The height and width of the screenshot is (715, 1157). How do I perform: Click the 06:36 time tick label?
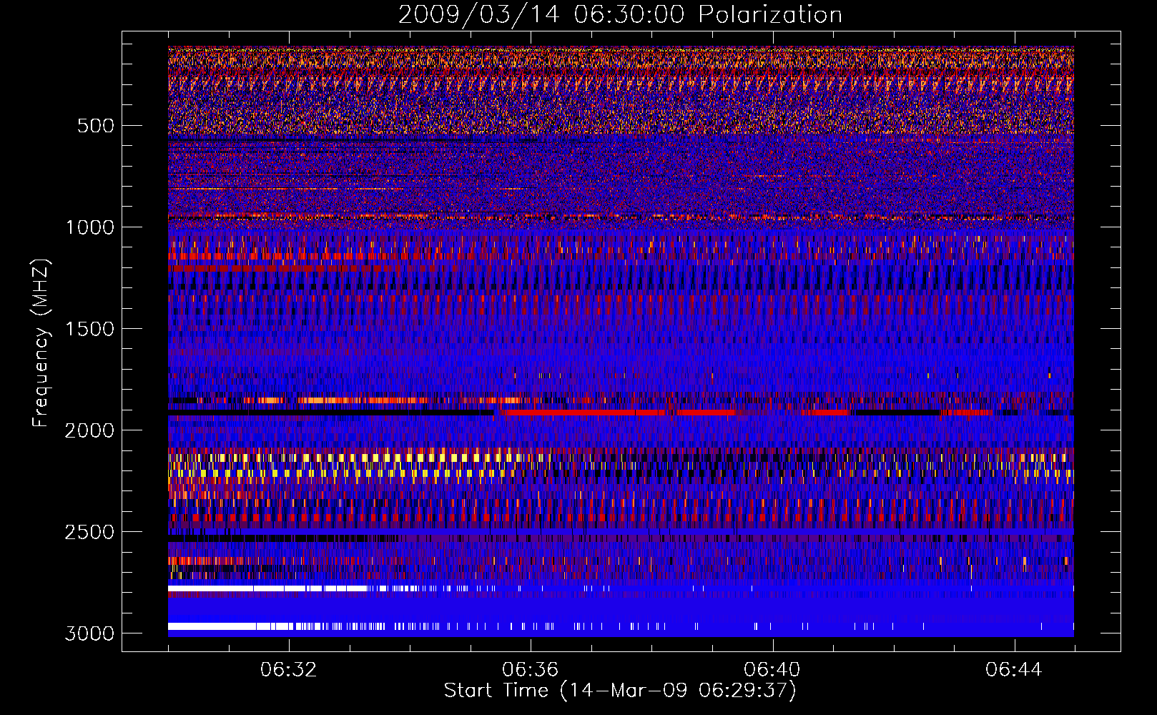tap(531, 670)
